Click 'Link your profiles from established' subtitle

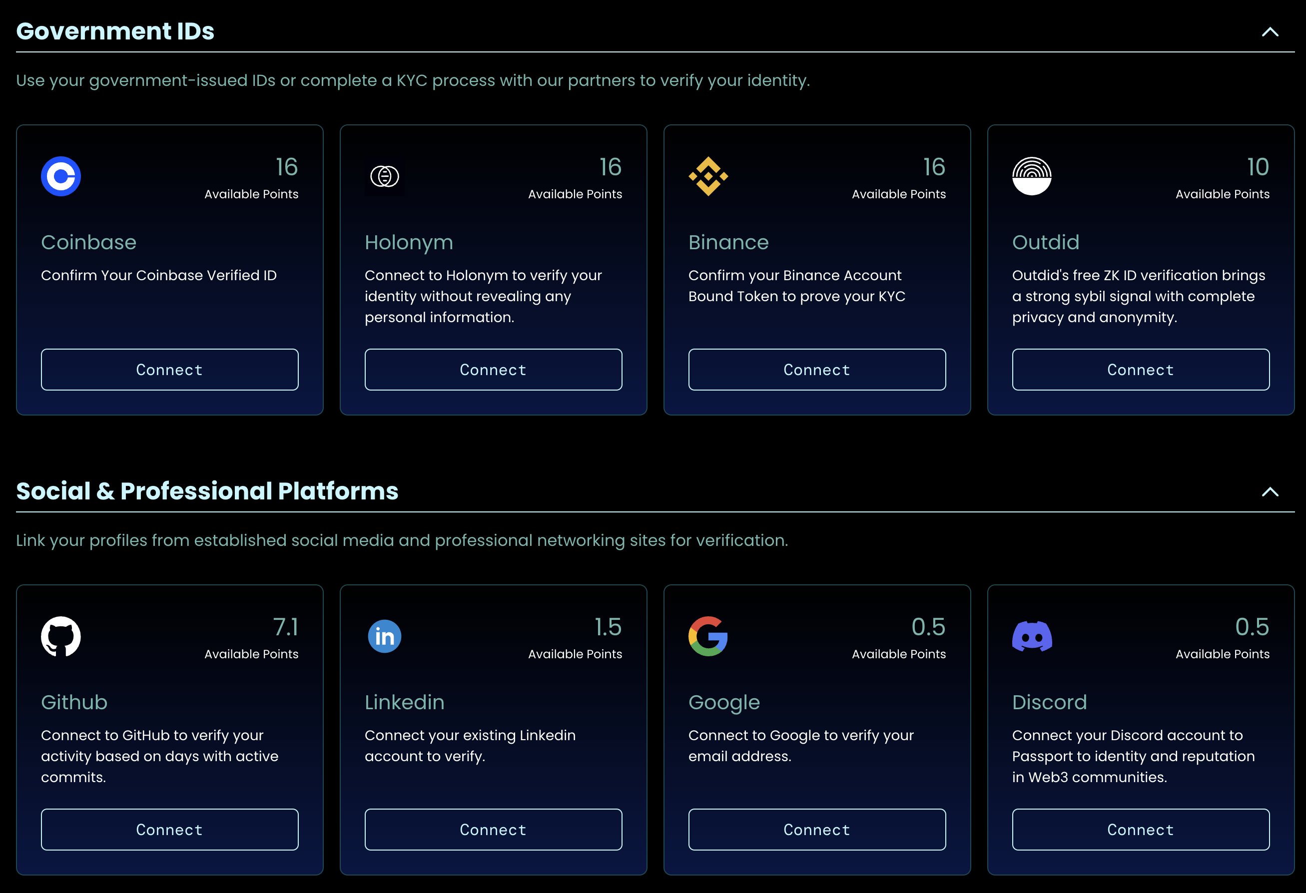click(x=402, y=540)
